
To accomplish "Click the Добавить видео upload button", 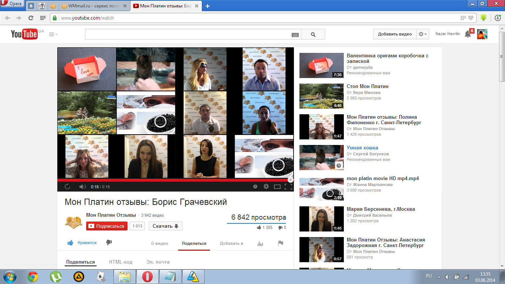I will tap(395, 34).
